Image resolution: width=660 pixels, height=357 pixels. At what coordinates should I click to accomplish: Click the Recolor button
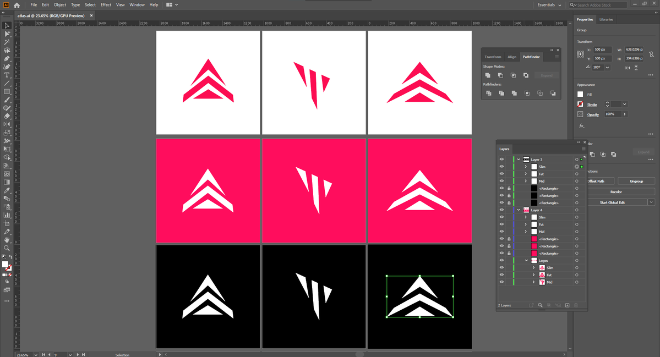pos(616,192)
